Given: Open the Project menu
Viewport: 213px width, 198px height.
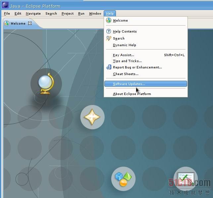Looking at the screenshot, I should point(68,14).
